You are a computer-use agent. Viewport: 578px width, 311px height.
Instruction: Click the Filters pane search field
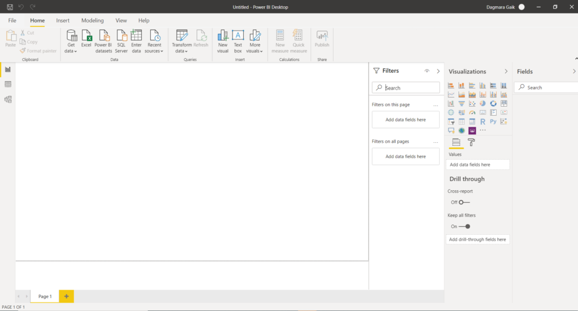click(406, 87)
